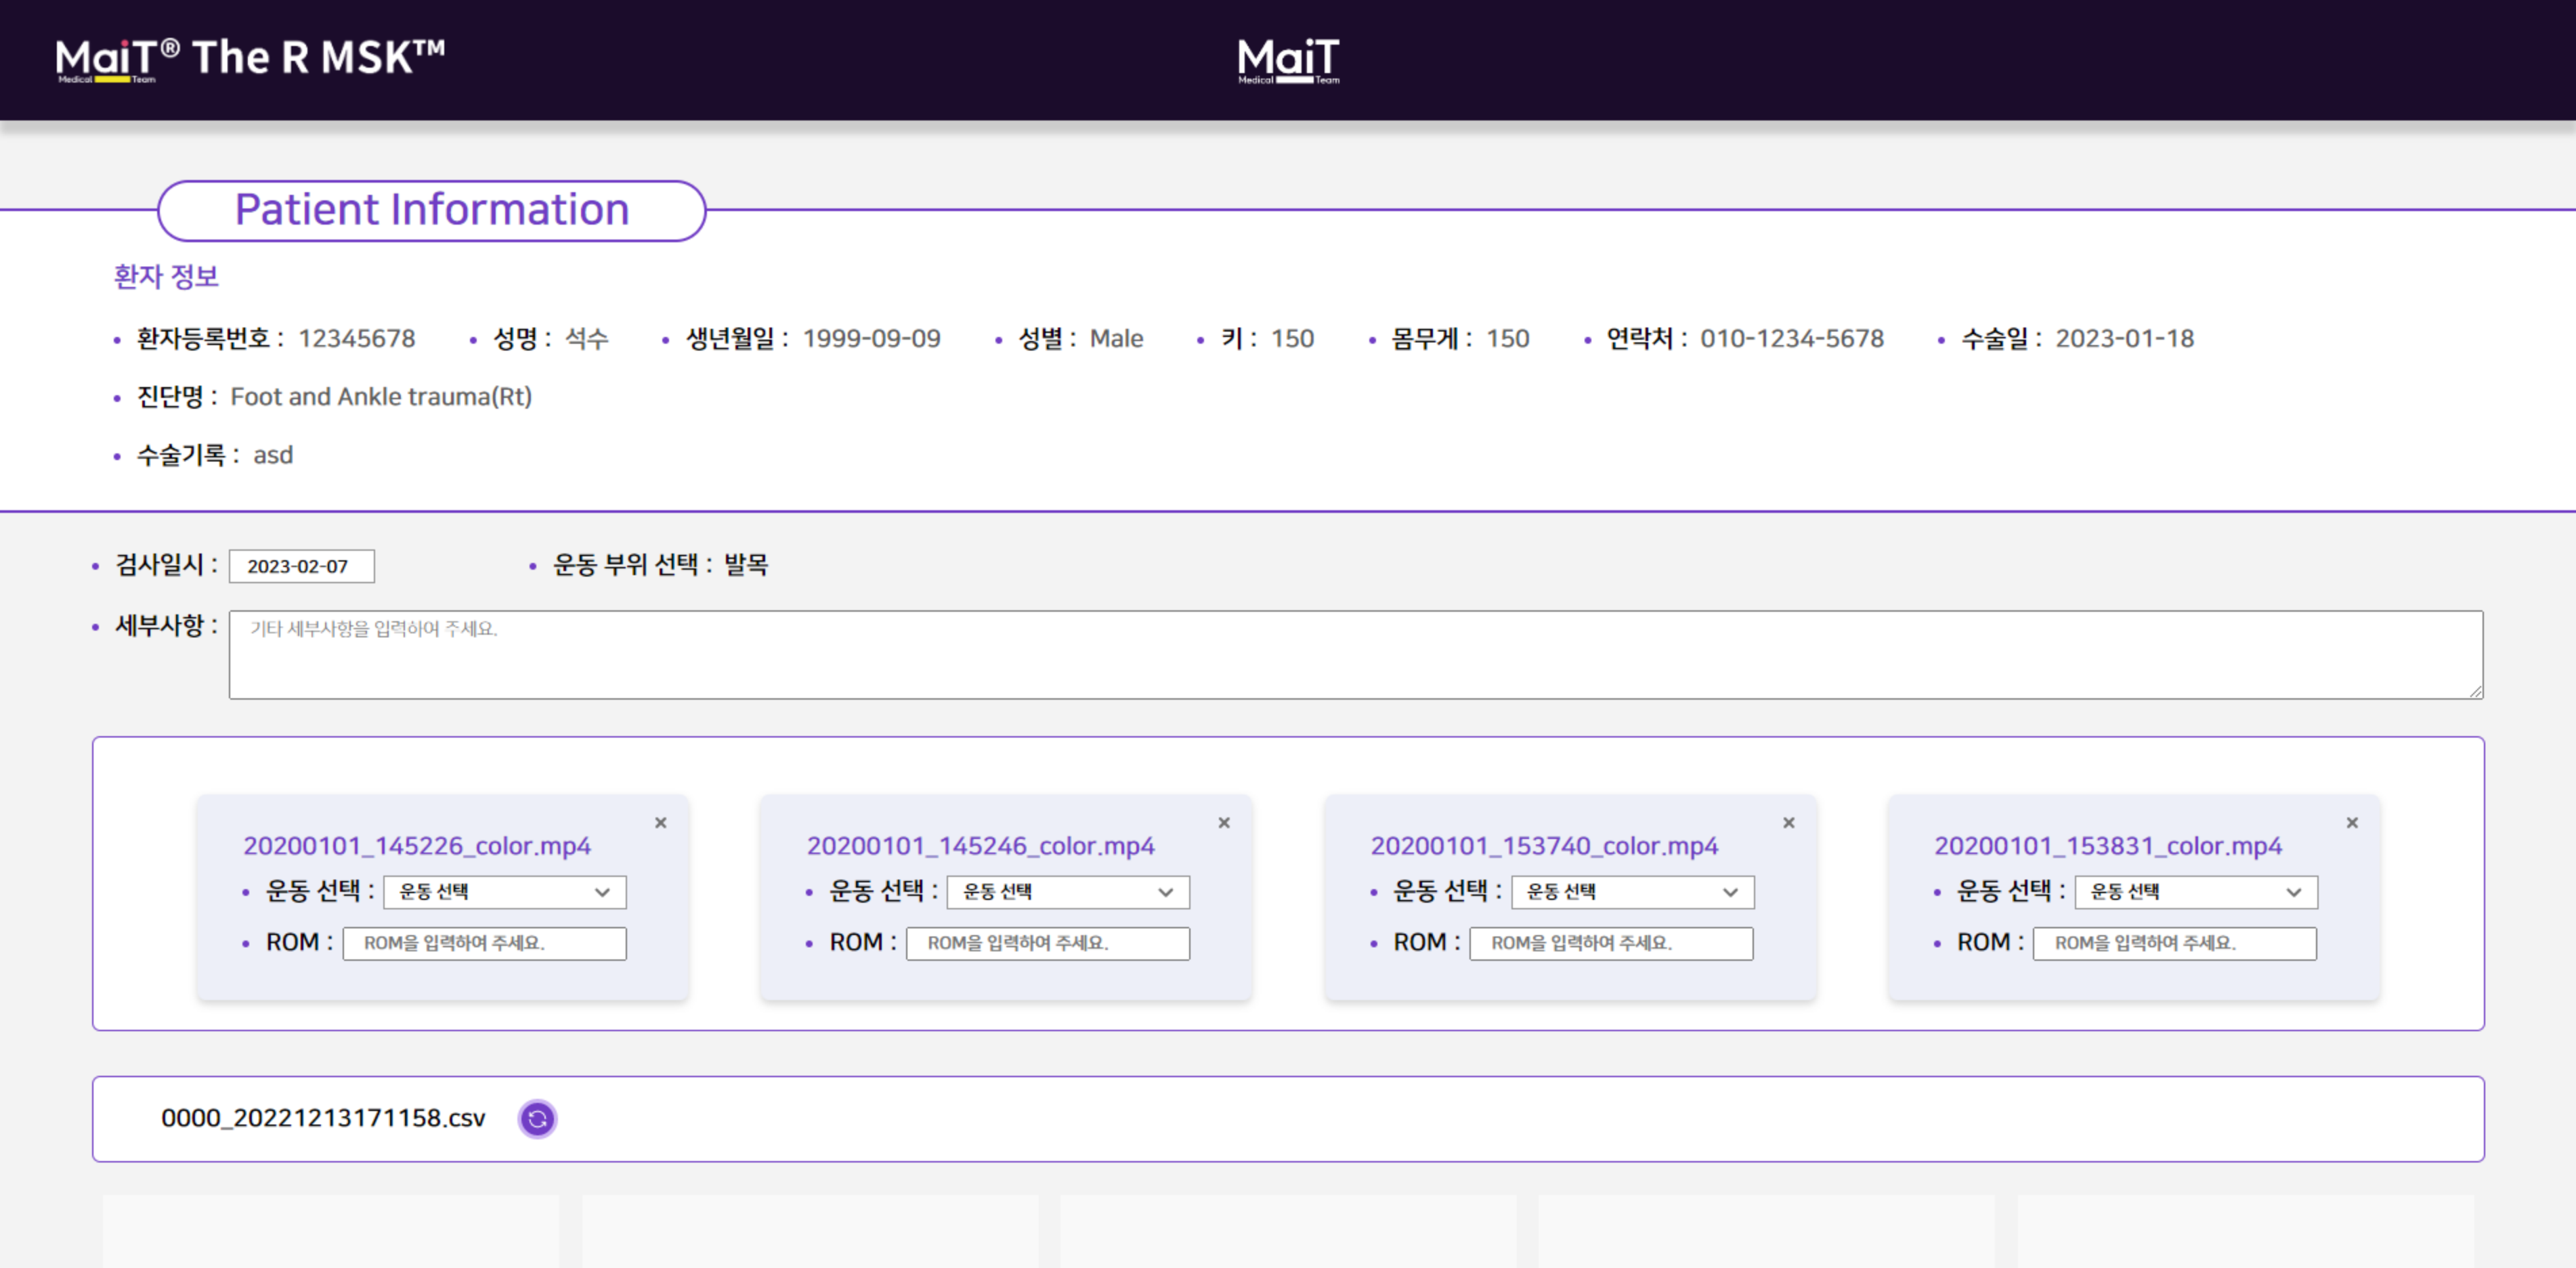
Task: Click the ROM field for 145246 video
Action: (1048, 943)
